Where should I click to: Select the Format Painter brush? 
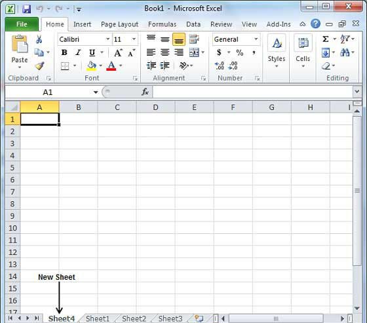39,66
